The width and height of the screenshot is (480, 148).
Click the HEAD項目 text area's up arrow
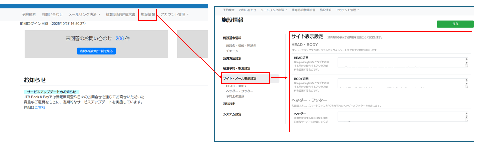pyautogui.click(x=466, y=59)
